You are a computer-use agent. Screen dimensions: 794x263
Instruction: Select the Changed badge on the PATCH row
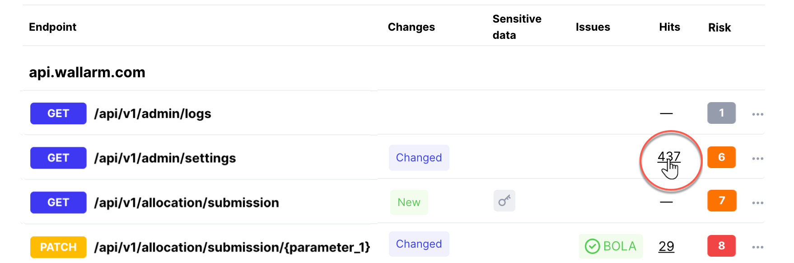click(419, 244)
